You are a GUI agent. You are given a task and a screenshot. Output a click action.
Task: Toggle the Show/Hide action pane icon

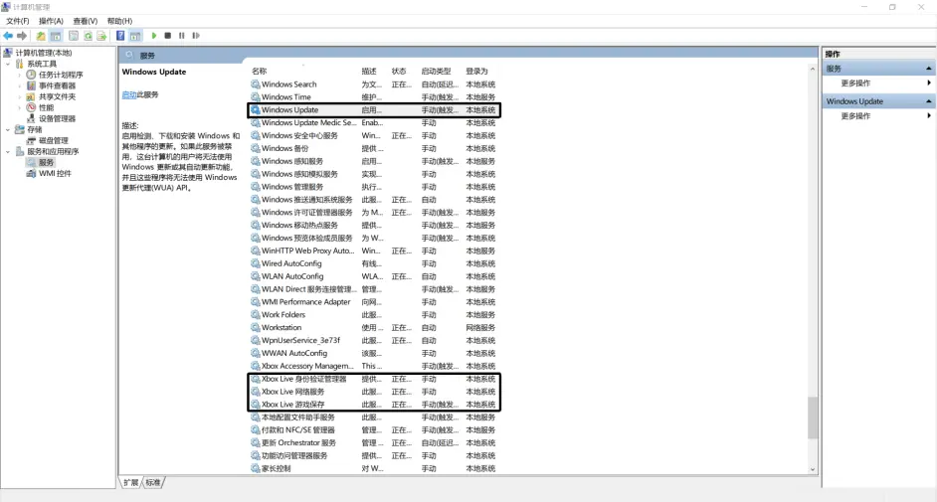tap(135, 36)
